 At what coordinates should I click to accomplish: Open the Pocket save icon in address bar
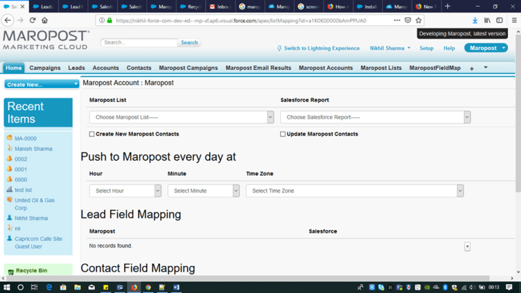click(x=408, y=20)
